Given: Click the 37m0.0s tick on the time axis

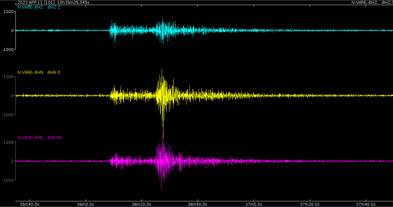Looking at the screenshot, I should tap(254, 204).
